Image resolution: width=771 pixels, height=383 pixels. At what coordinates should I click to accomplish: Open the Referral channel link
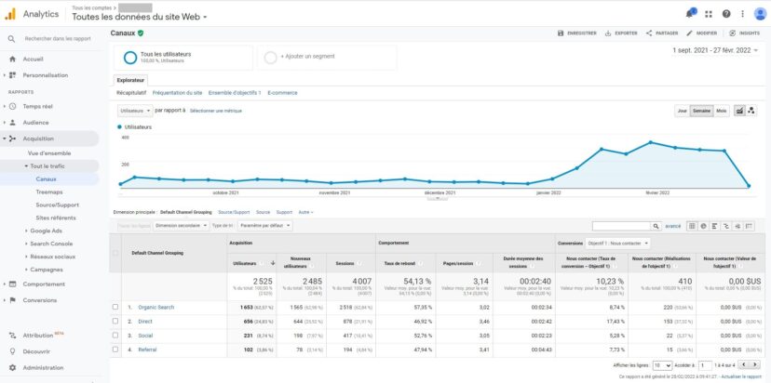tap(147, 350)
